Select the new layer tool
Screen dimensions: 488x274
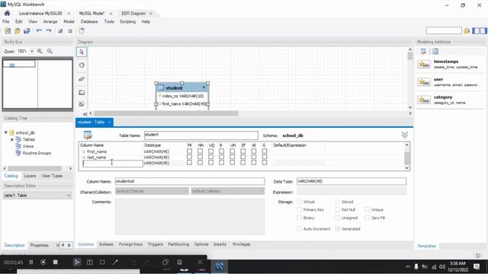tap(82, 92)
